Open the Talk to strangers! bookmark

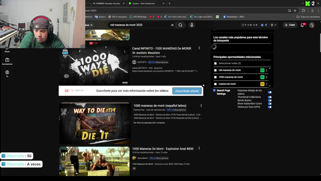tap(118, 17)
